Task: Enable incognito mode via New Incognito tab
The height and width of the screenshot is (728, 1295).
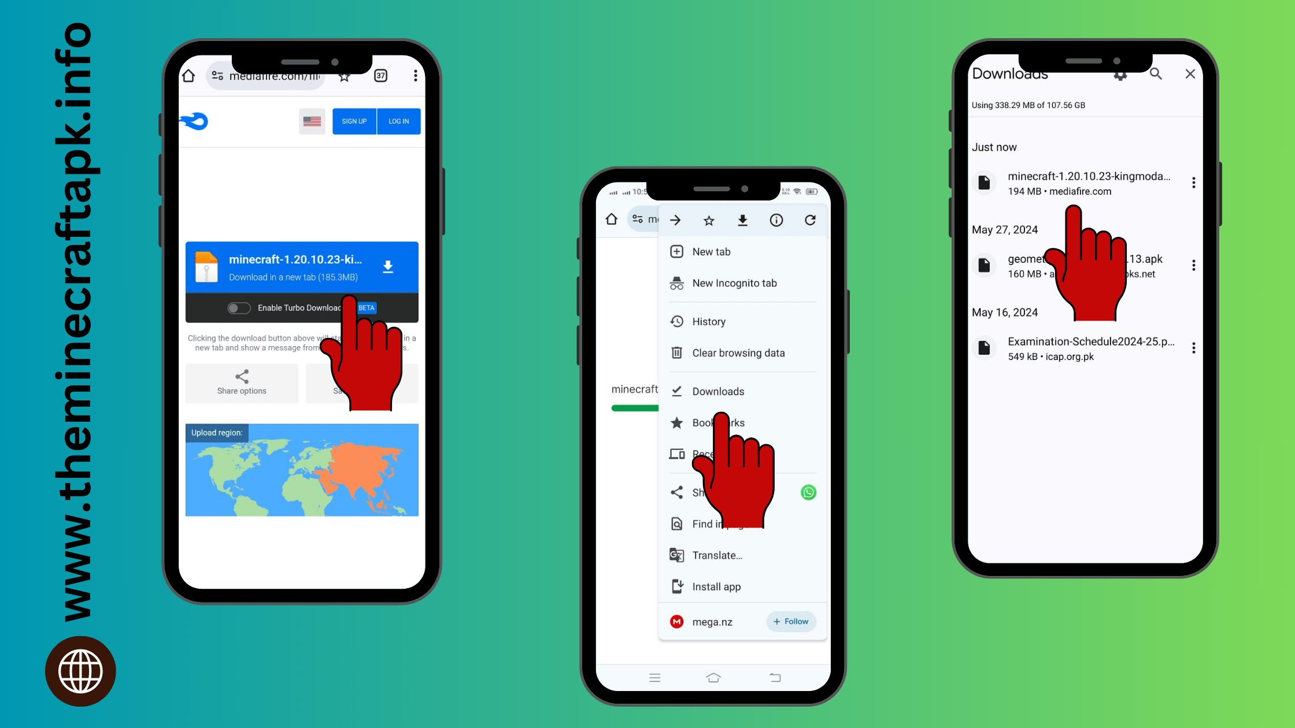Action: pos(735,283)
